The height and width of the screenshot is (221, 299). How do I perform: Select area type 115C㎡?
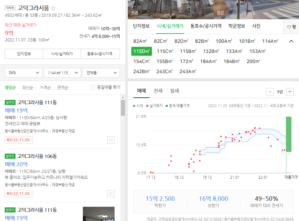(x=165, y=51)
